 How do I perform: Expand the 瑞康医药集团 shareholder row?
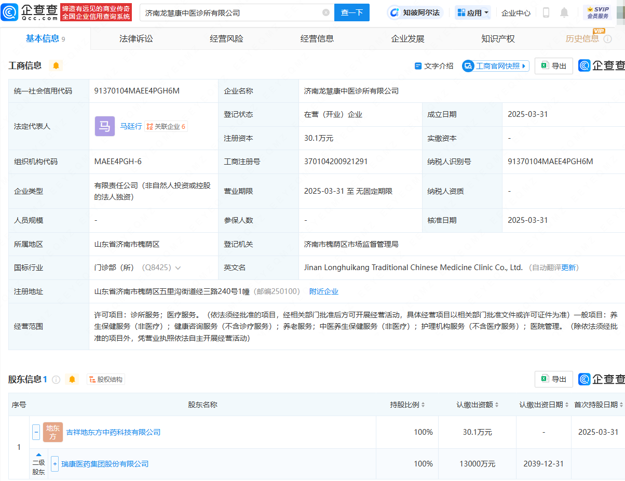[x=55, y=464]
